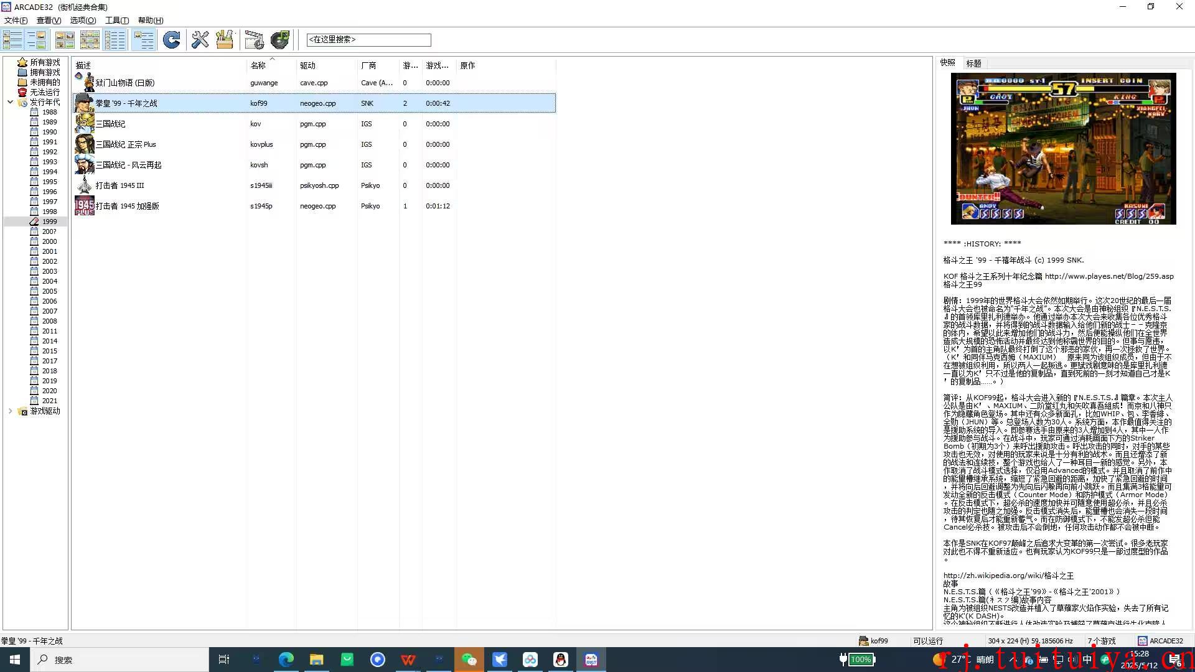
Task: Open the 工具(T) menu
Action: pos(117,20)
